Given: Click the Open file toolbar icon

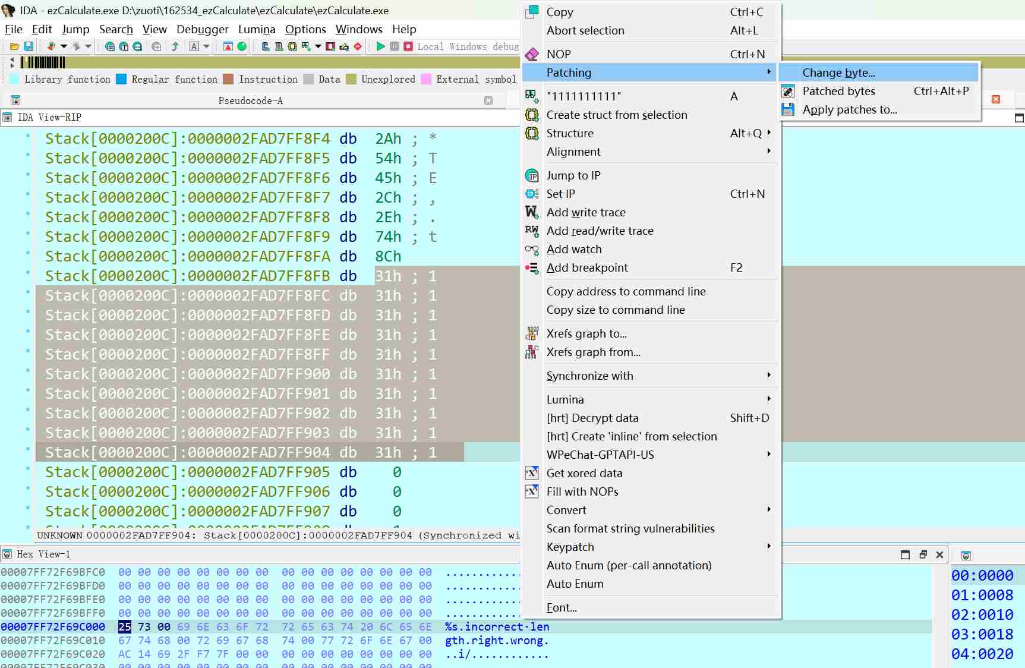Looking at the screenshot, I should click(14, 46).
